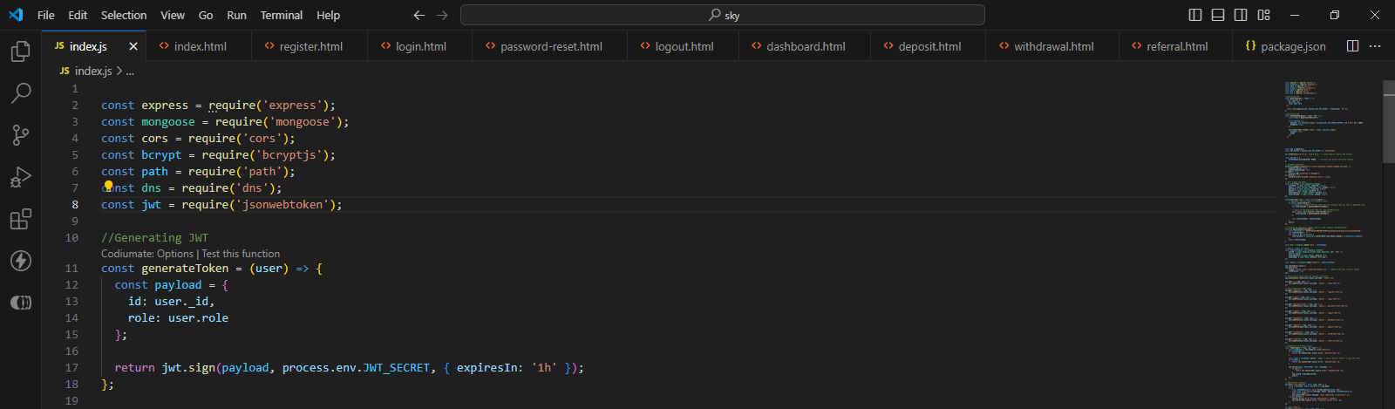Toggle the secondary side bar layout icon
Viewport: 1395px width, 409px height.
click(1241, 15)
